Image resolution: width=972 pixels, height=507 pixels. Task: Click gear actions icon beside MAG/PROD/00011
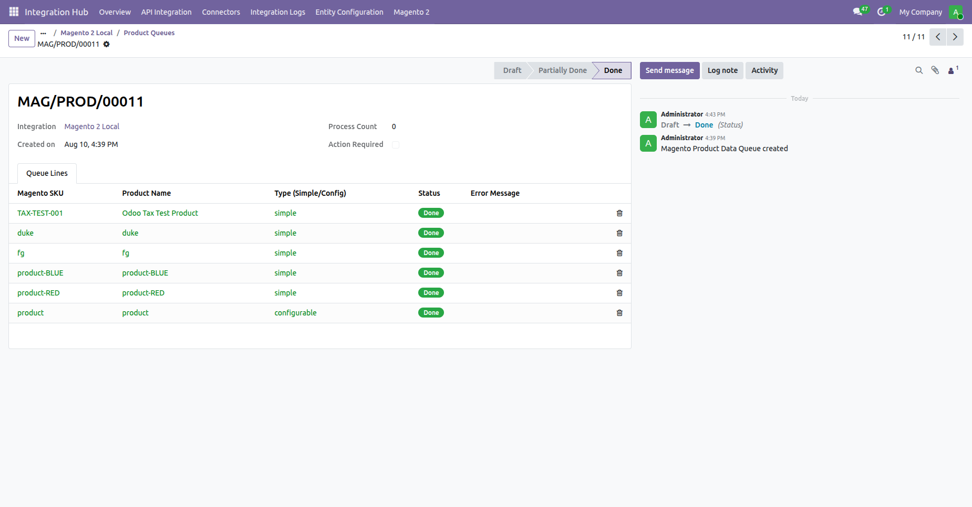pos(107,44)
